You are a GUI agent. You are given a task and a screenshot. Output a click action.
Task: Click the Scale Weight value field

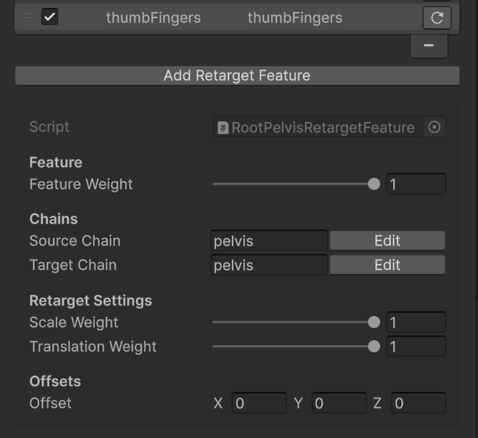pos(416,322)
